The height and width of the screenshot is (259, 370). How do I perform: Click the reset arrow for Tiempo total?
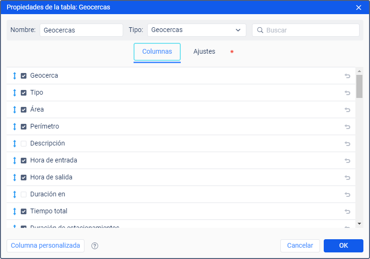click(x=347, y=211)
